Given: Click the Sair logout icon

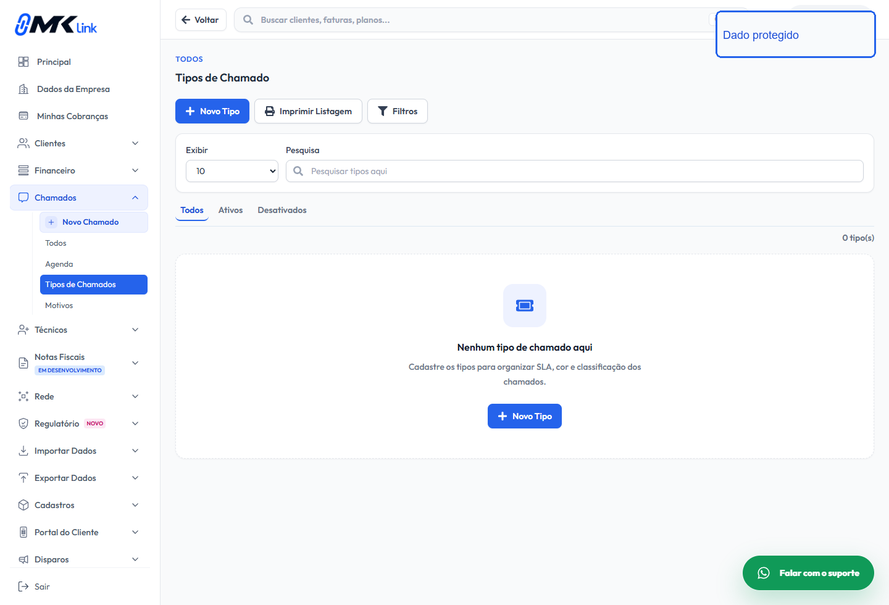Looking at the screenshot, I should click(x=23, y=586).
